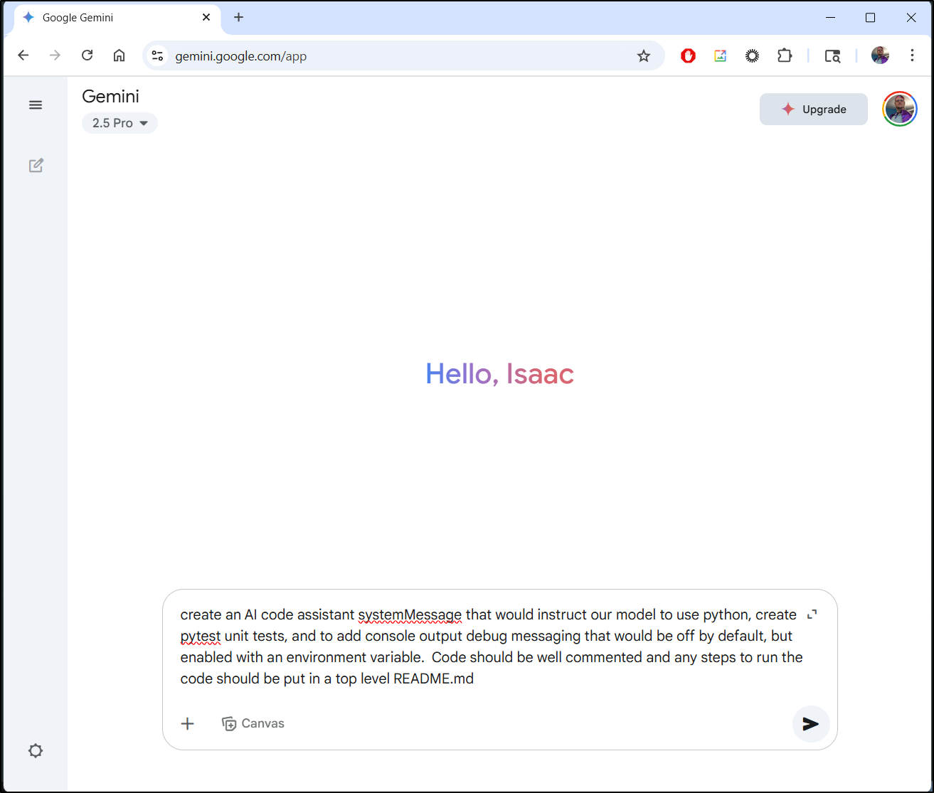Send the prompt to Gemini
Image resolution: width=934 pixels, height=793 pixels.
[810, 724]
